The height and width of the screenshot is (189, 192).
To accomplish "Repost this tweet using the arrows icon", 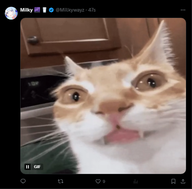I will tap(61, 181).
